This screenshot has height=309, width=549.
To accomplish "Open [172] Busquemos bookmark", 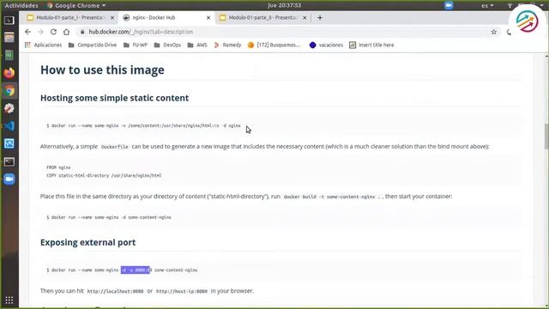I will click(x=274, y=45).
